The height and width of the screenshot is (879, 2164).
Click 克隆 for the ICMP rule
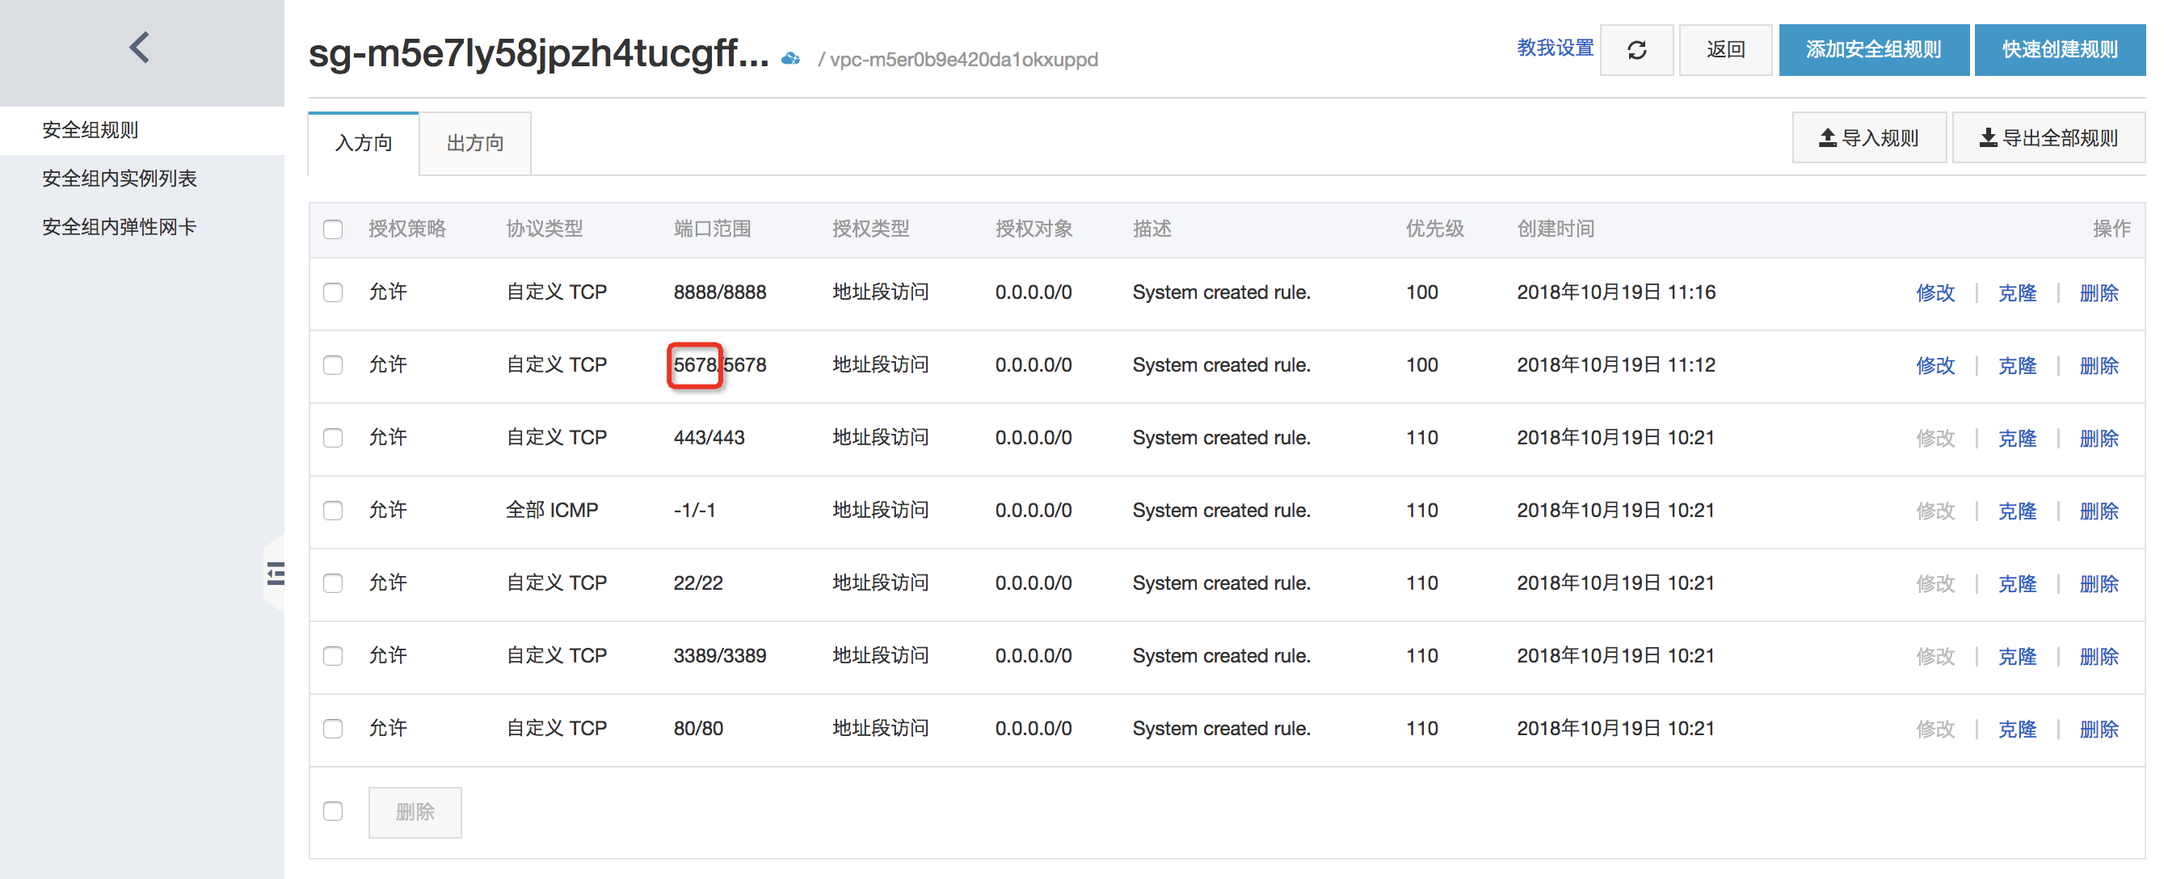point(2017,511)
